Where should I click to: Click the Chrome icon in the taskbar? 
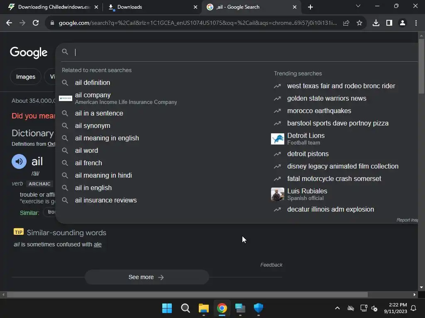[222, 308]
